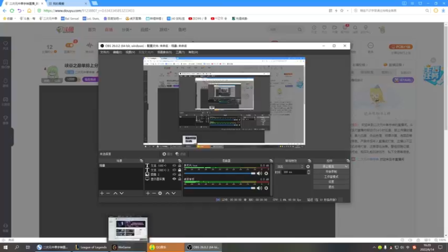
Task: Adjust the microphone volume slider
Action: point(220,174)
